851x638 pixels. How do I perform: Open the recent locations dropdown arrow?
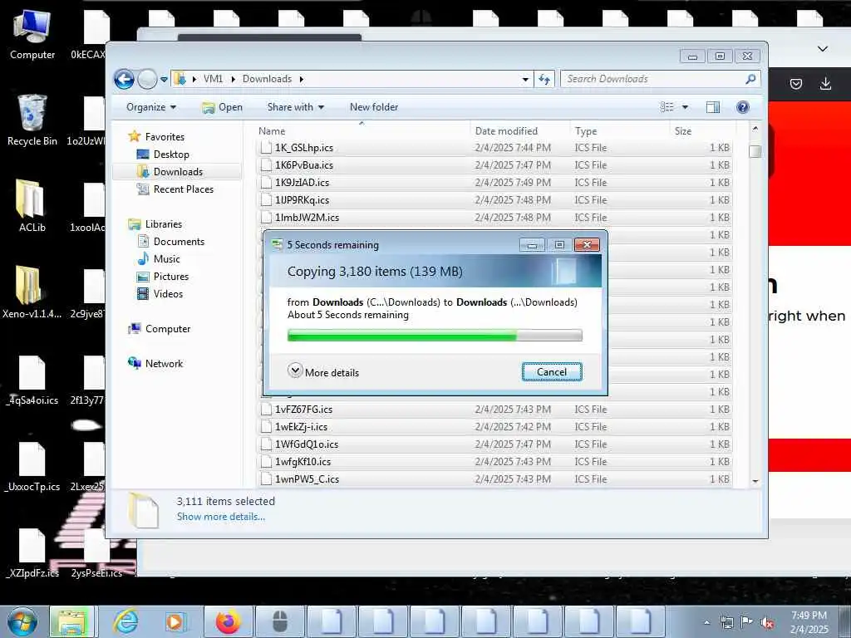pyautogui.click(x=164, y=79)
